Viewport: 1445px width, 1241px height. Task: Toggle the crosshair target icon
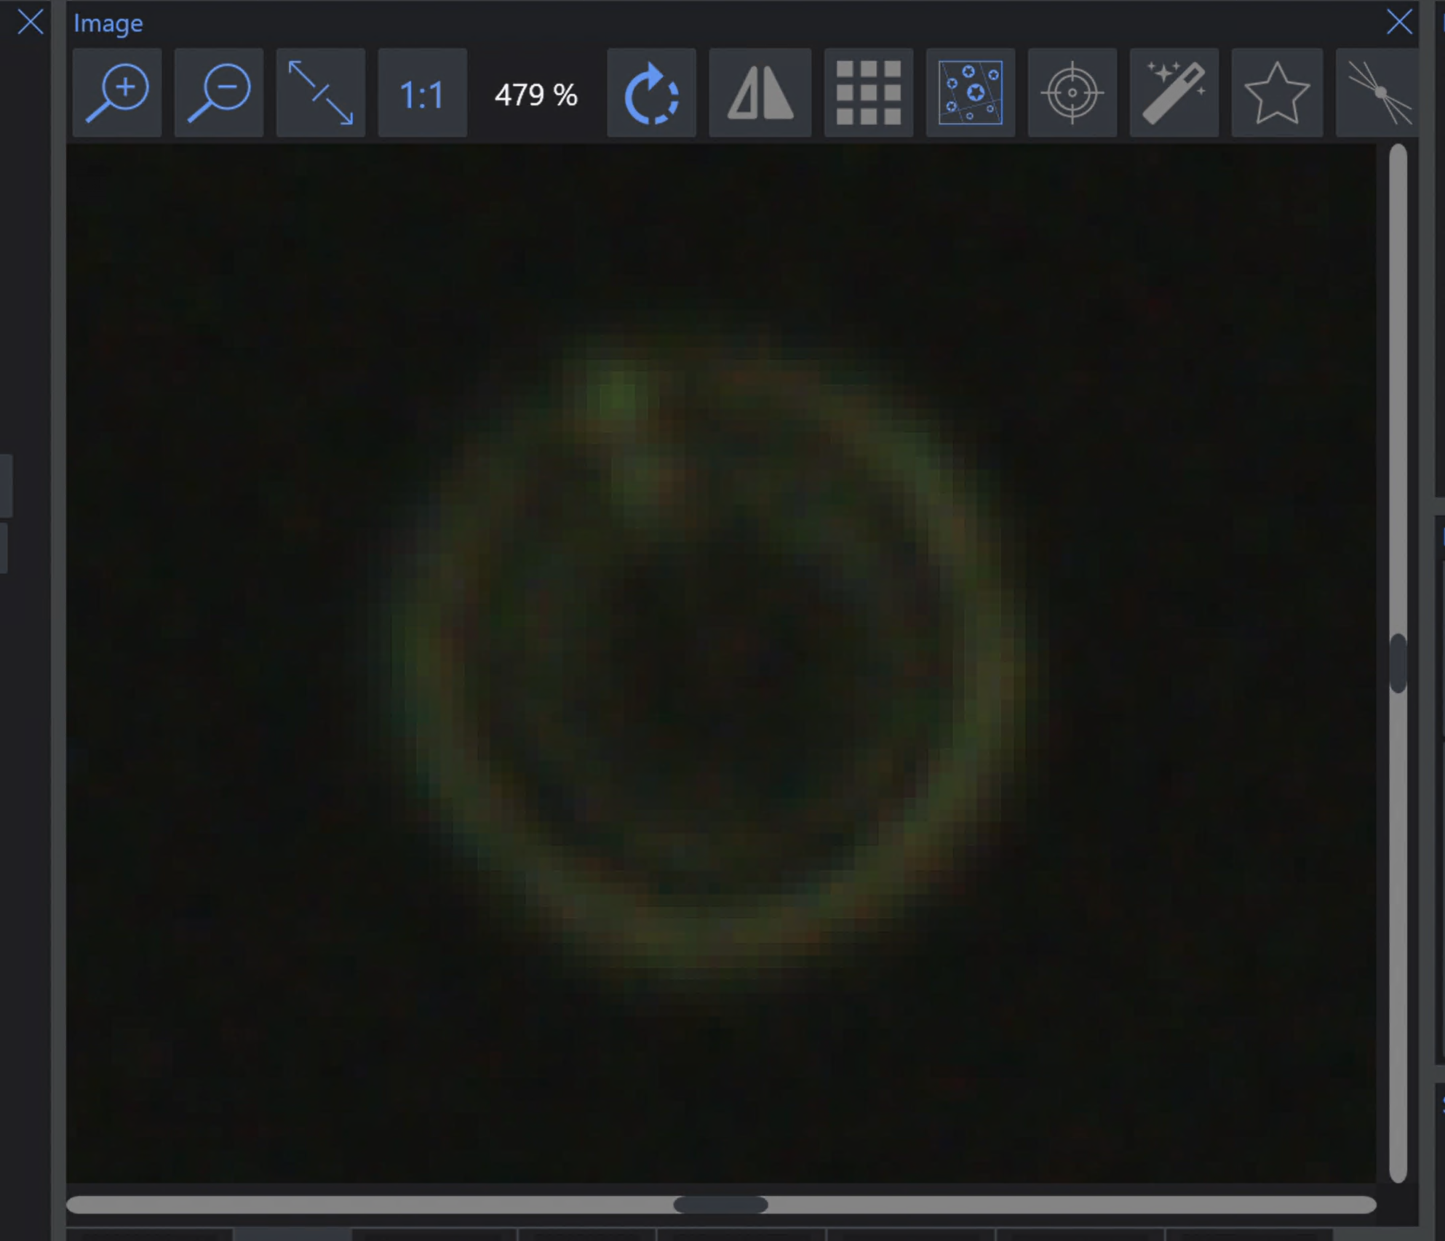click(x=1072, y=93)
